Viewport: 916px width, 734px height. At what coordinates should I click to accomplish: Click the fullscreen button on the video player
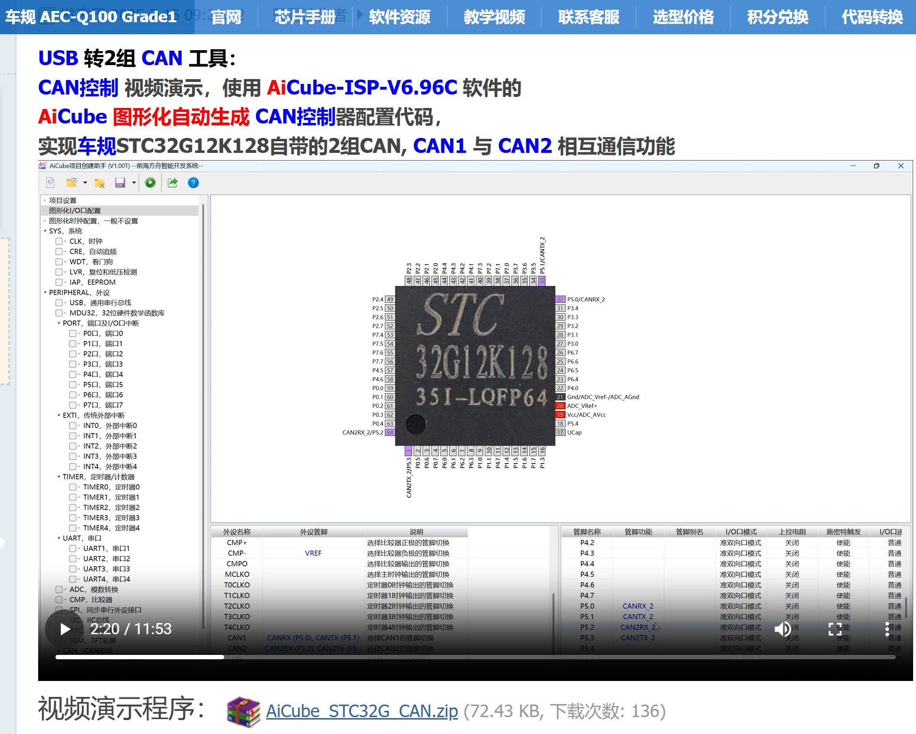tap(834, 628)
